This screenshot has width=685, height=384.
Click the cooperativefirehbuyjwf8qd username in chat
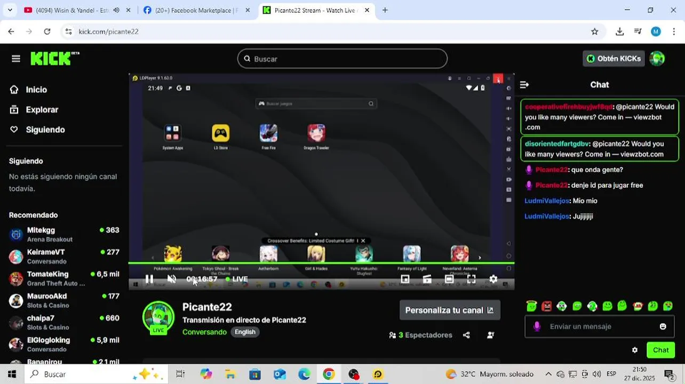[568, 107]
